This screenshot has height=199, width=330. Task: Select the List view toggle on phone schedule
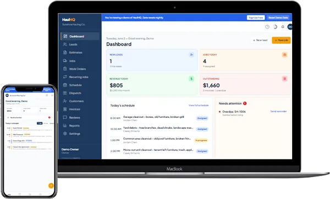40,123
